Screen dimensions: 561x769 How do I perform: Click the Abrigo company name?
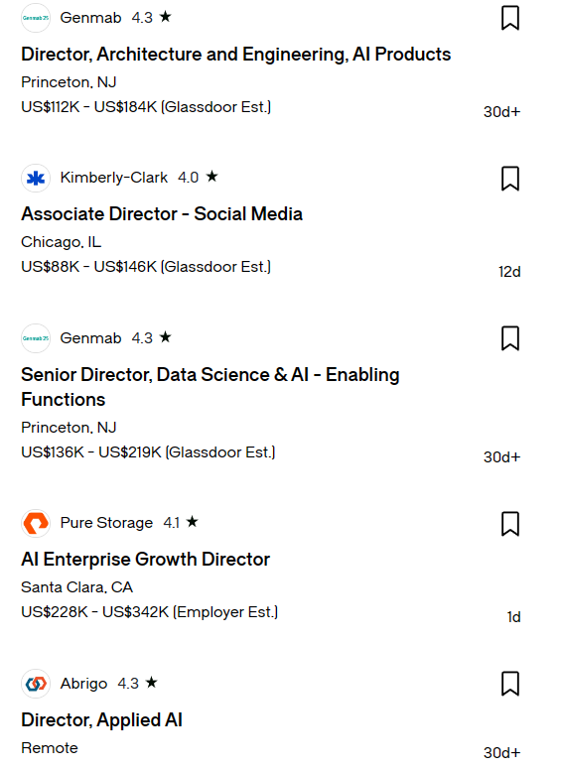tap(83, 684)
